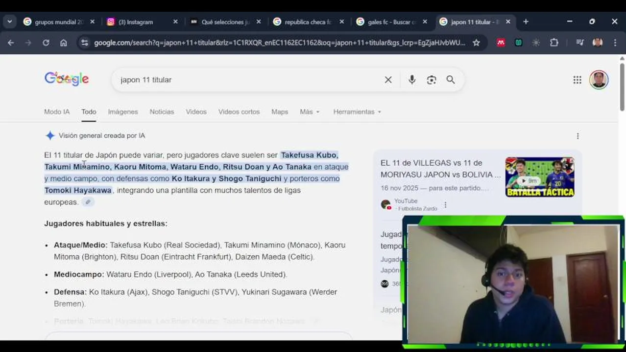The height and width of the screenshot is (352, 626).
Task: Open the red M extension icon
Action: tap(501, 43)
